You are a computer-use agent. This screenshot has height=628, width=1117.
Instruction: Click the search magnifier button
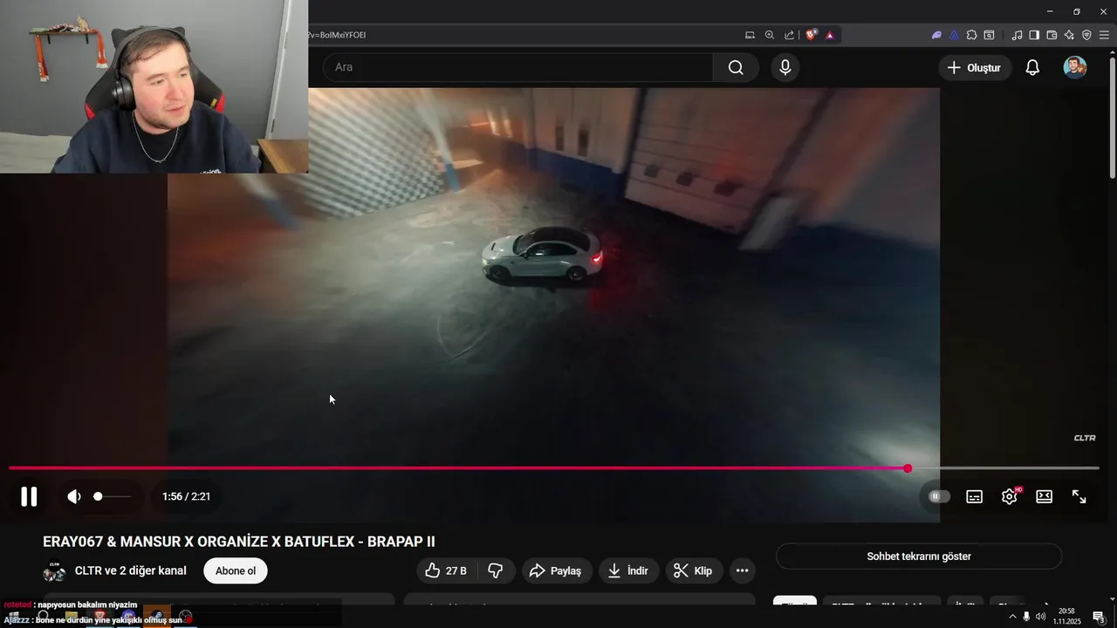point(736,67)
